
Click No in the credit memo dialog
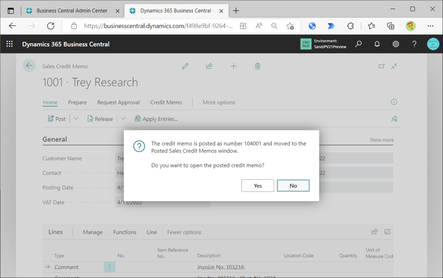(293, 186)
